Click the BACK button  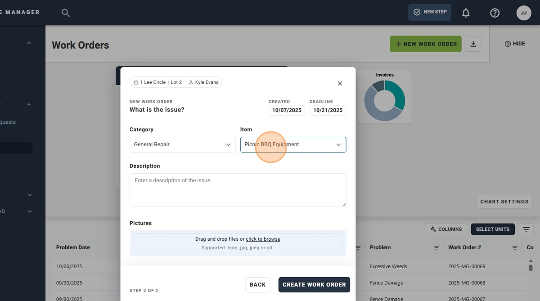257,285
